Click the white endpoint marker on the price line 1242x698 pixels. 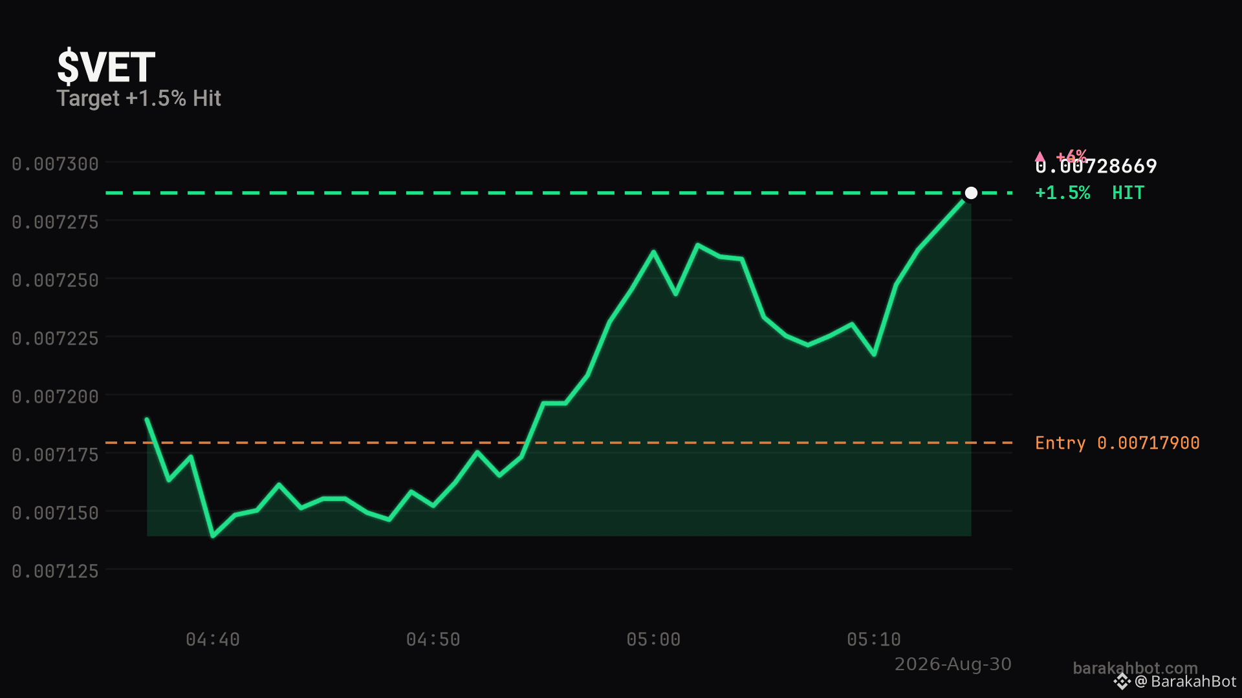point(971,193)
